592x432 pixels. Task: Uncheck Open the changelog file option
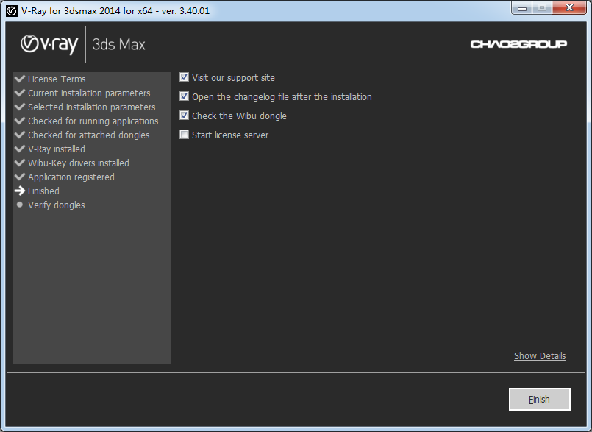184,96
